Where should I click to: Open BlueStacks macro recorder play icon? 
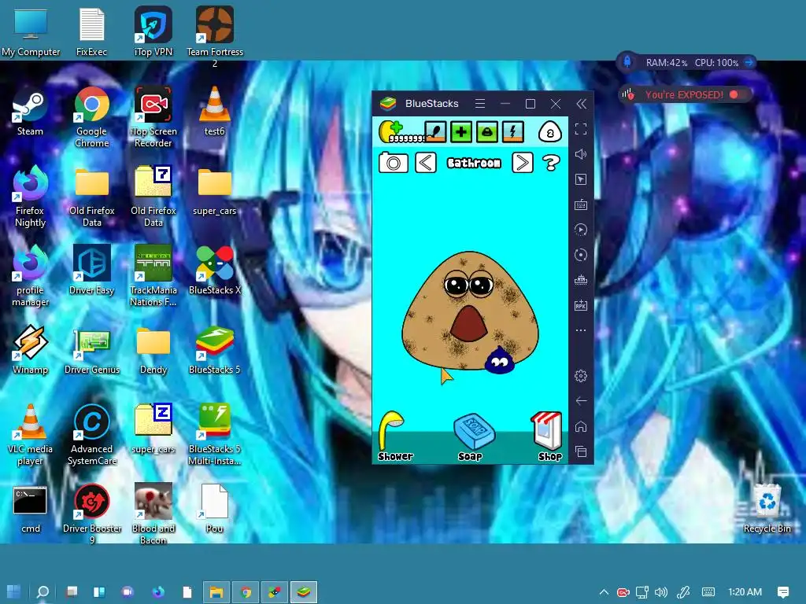(581, 230)
